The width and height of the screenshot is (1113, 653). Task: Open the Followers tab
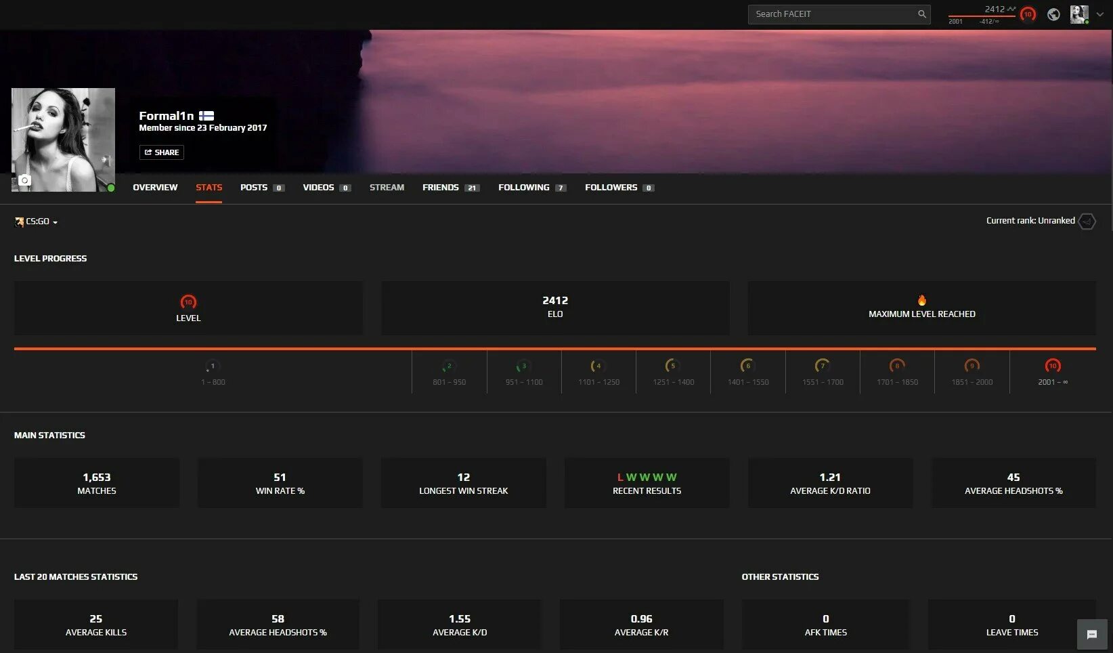point(619,188)
